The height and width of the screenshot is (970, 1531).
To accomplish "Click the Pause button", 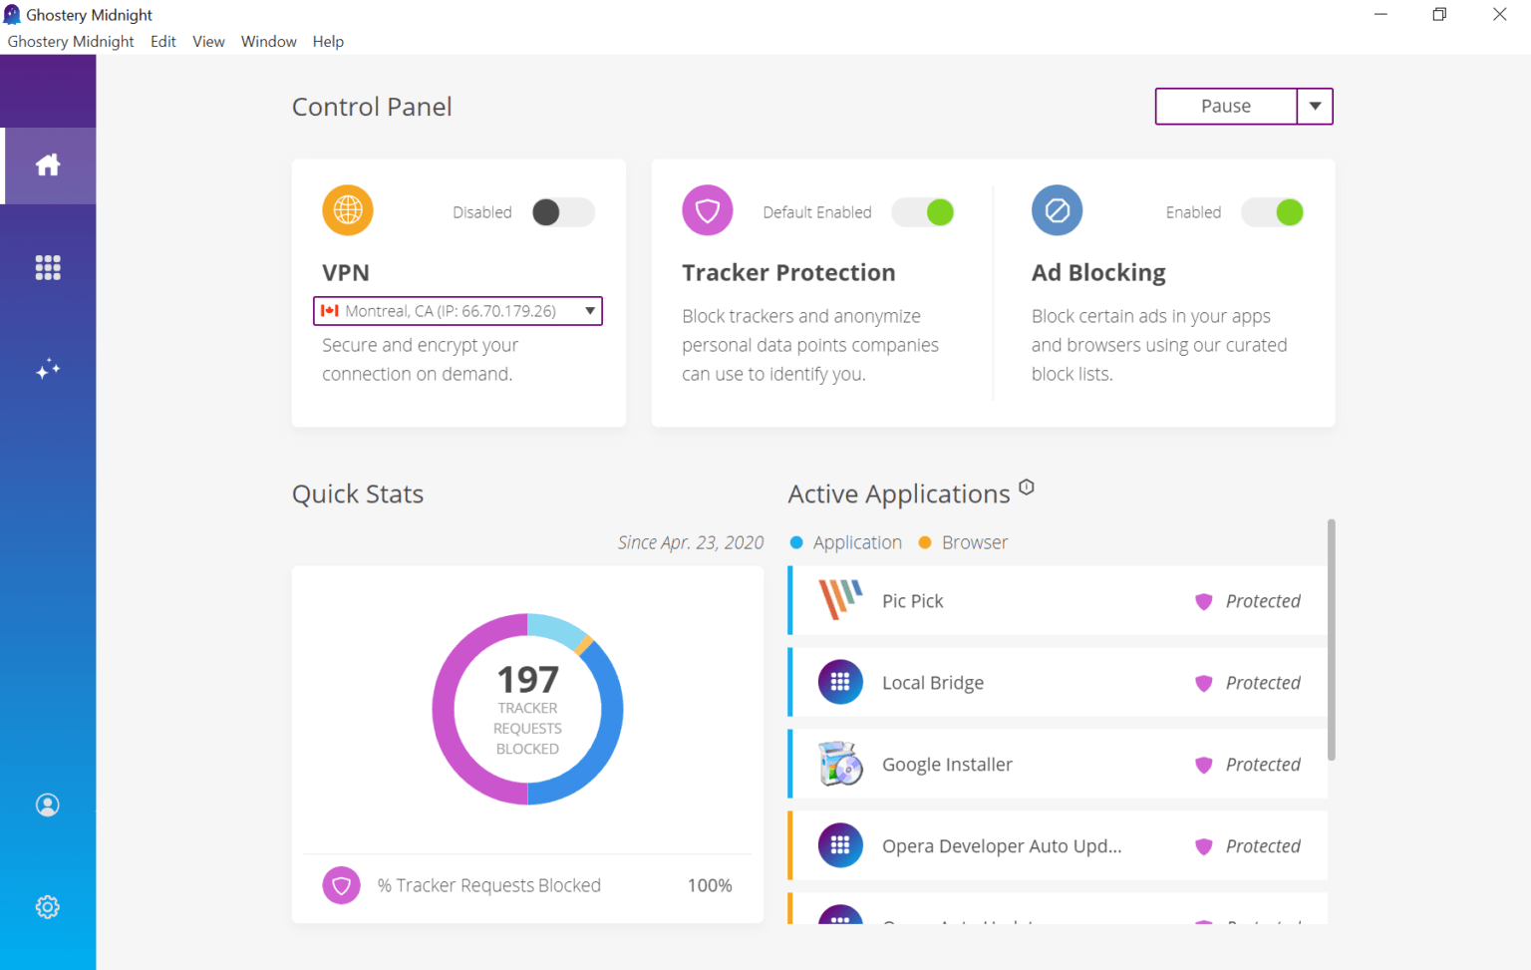I will point(1226,106).
